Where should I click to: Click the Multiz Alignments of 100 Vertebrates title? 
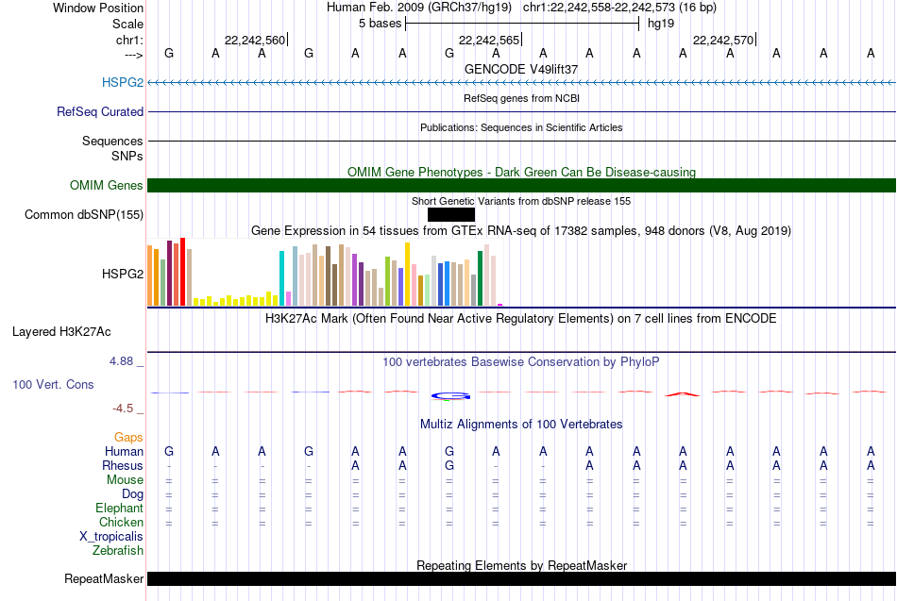[521, 425]
